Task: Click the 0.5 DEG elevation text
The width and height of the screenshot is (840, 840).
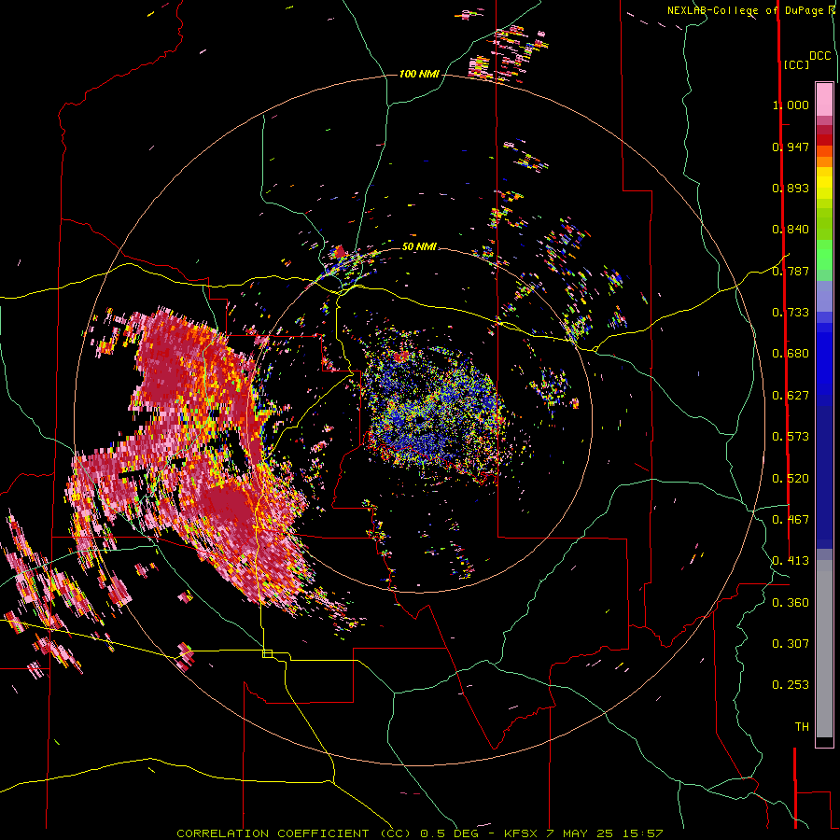Action: (x=449, y=833)
